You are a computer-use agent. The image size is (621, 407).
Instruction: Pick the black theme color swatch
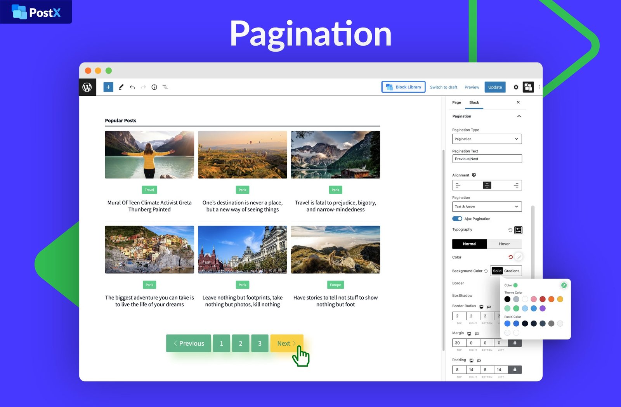[x=507, y=299]
